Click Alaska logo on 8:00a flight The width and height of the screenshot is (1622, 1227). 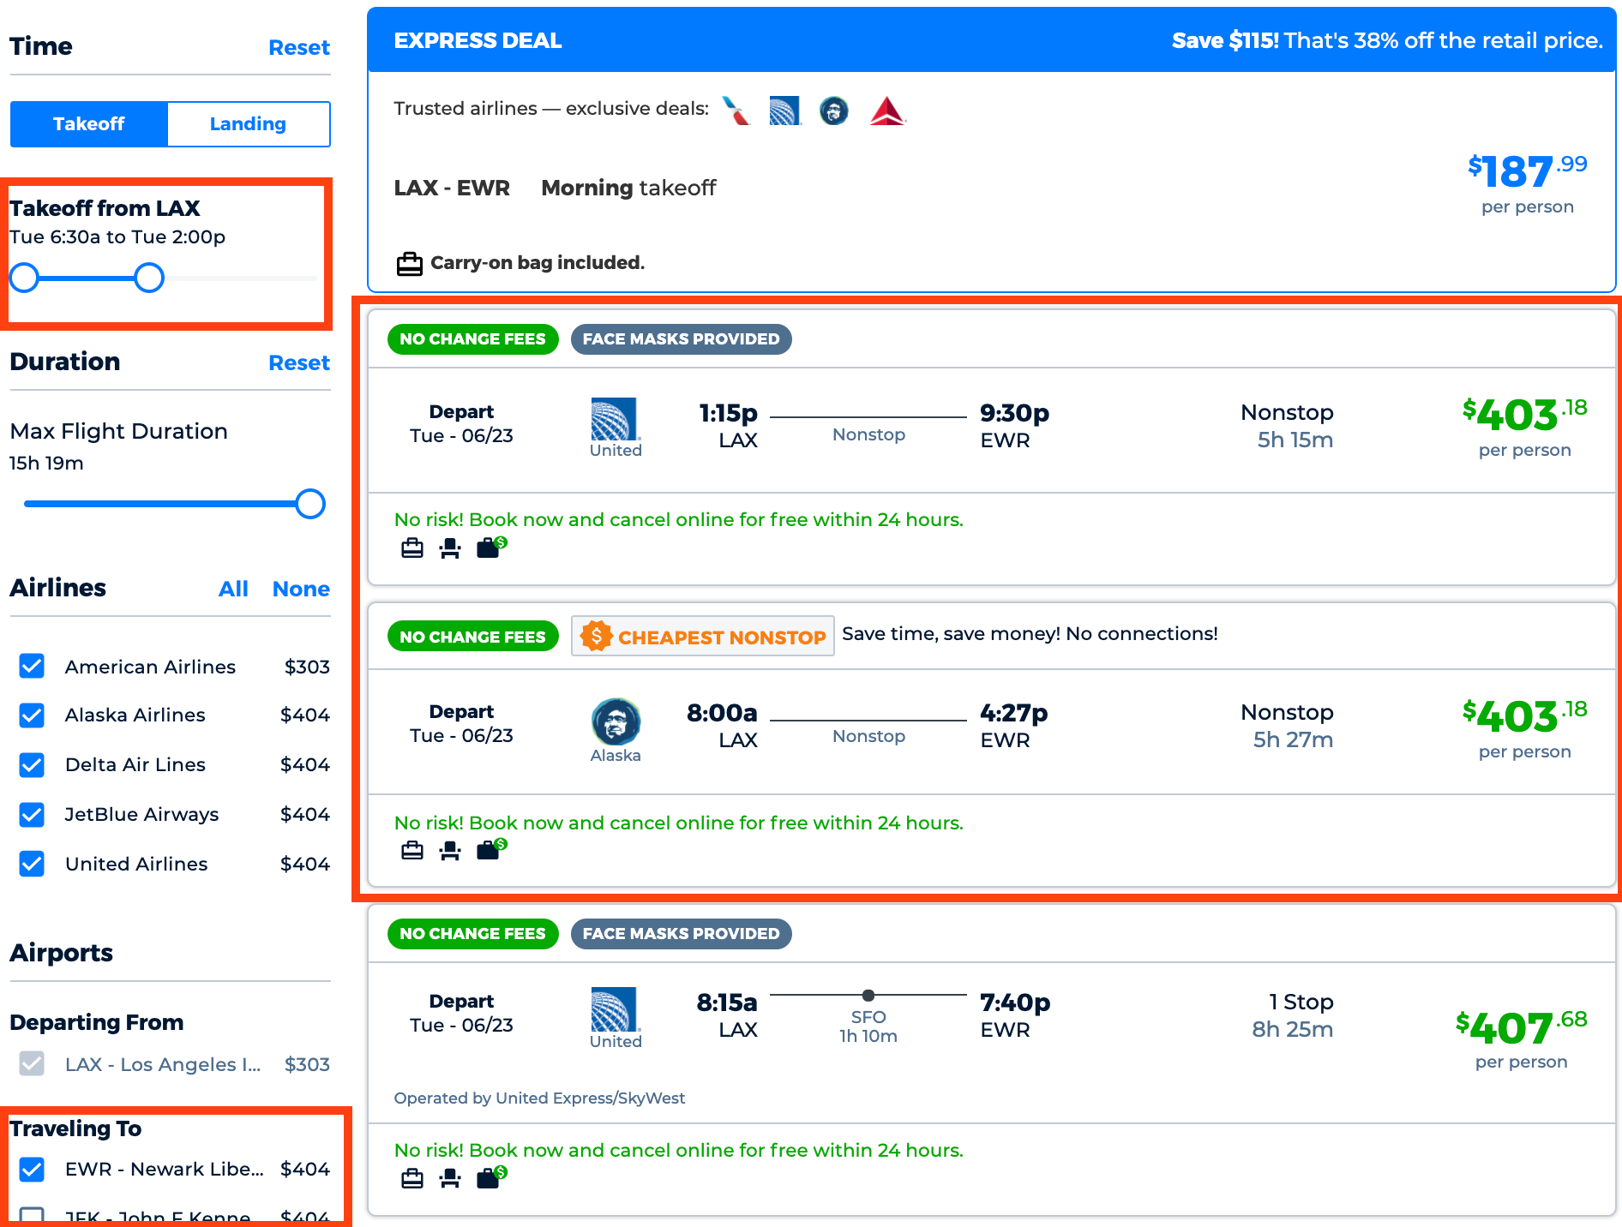616,721
